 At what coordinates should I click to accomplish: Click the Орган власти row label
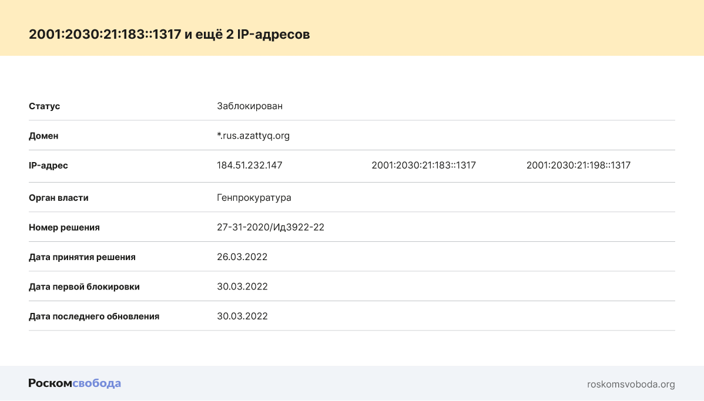[59, 198]
